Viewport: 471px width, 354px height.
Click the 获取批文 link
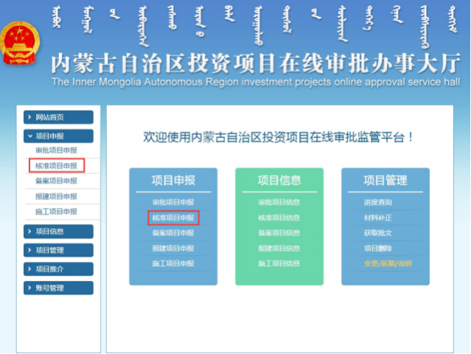pyautogui.click(x=377, y=233)
